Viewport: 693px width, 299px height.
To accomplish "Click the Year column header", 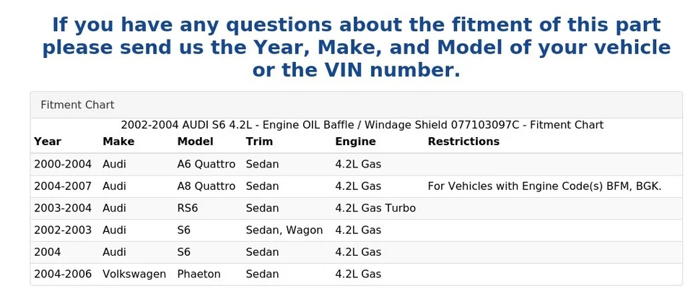I will tap(48, 142).
